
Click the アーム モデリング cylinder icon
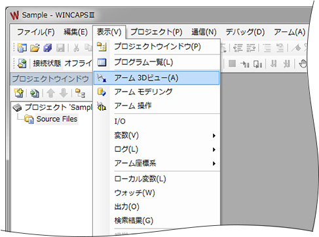coord(102,92)
